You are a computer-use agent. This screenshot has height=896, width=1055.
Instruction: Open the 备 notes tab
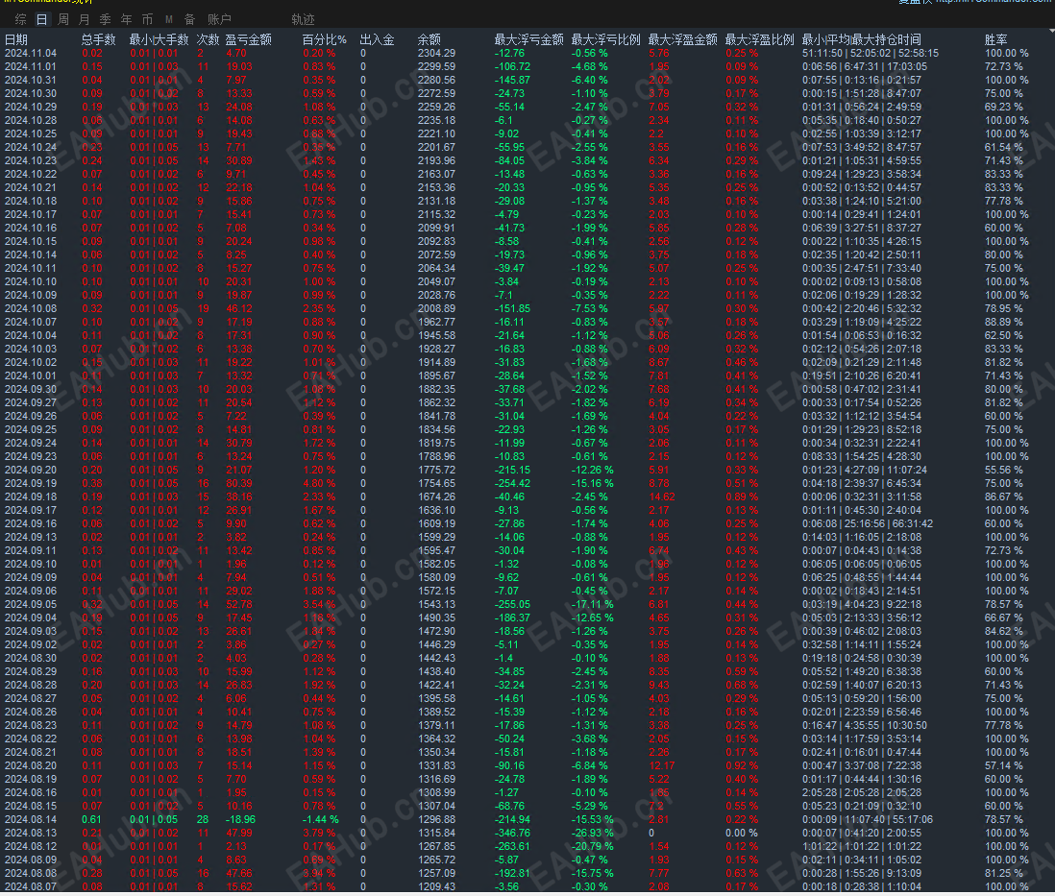click(189, 19)
